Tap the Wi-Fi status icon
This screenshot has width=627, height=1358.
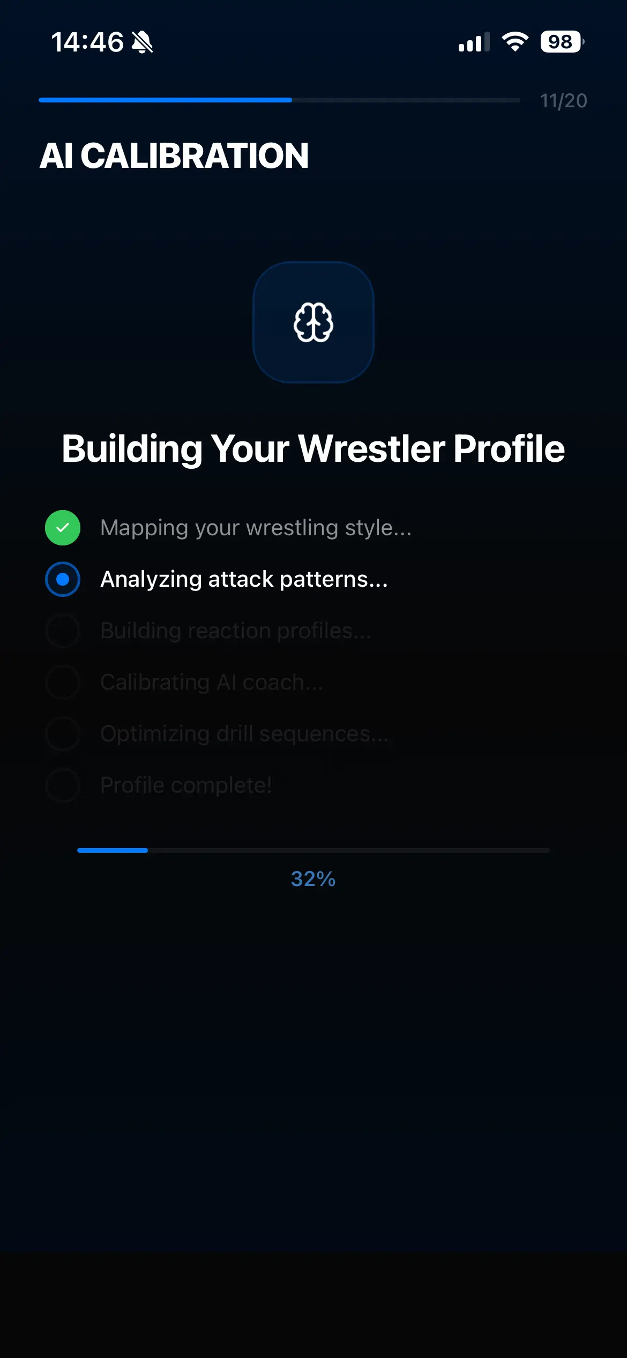[515, 42]
